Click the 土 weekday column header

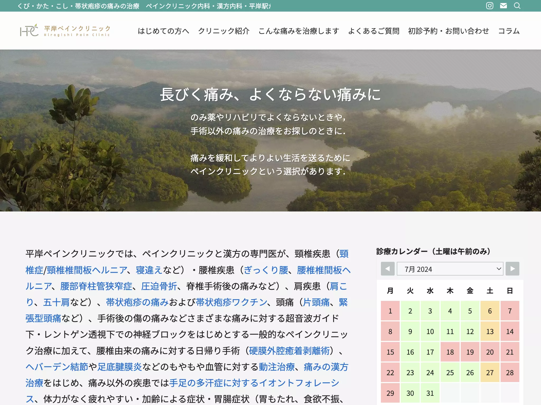(x=490, y=291)
